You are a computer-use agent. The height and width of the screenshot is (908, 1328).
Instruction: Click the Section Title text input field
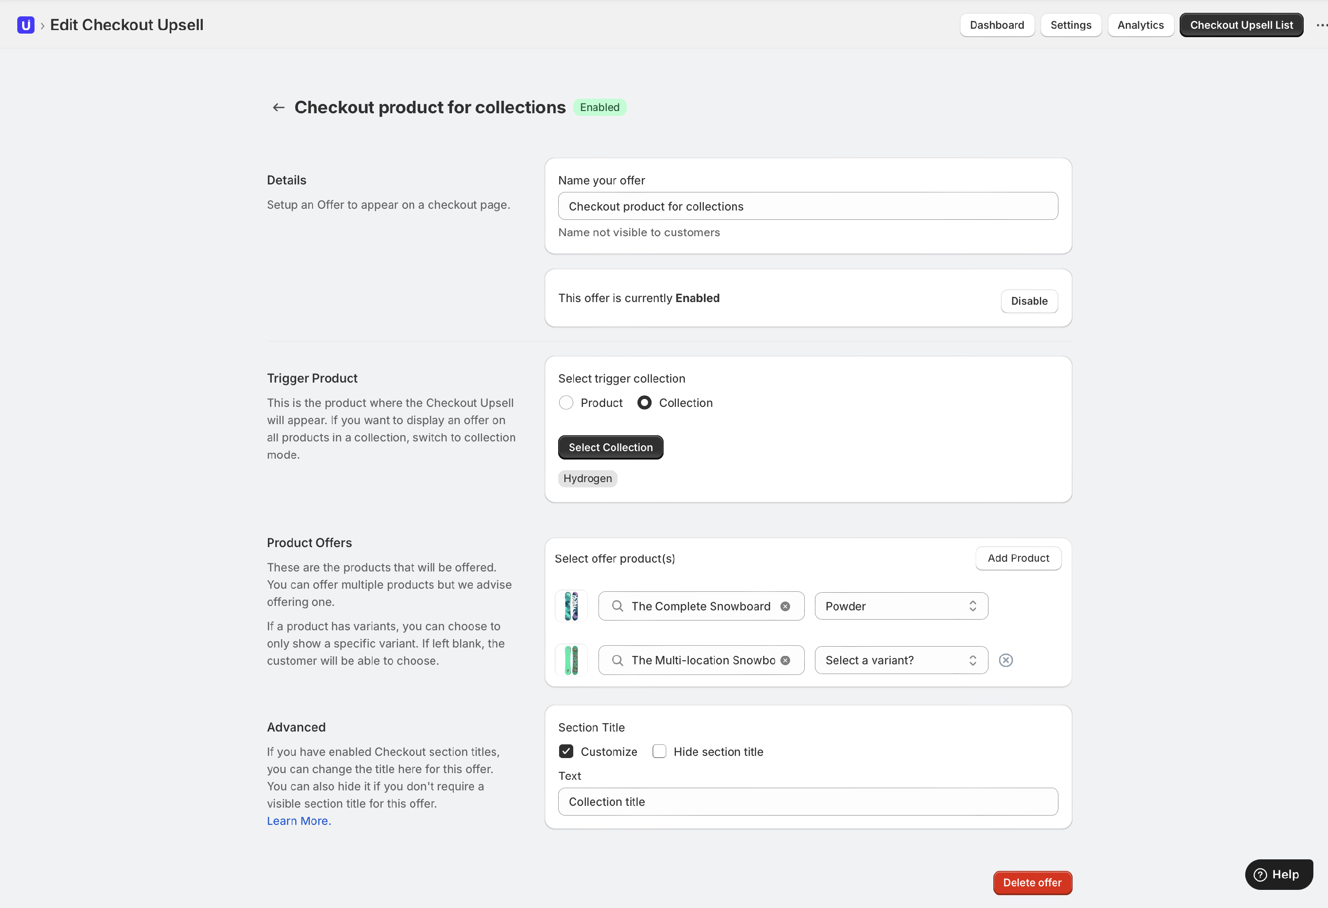click(807, 802)
